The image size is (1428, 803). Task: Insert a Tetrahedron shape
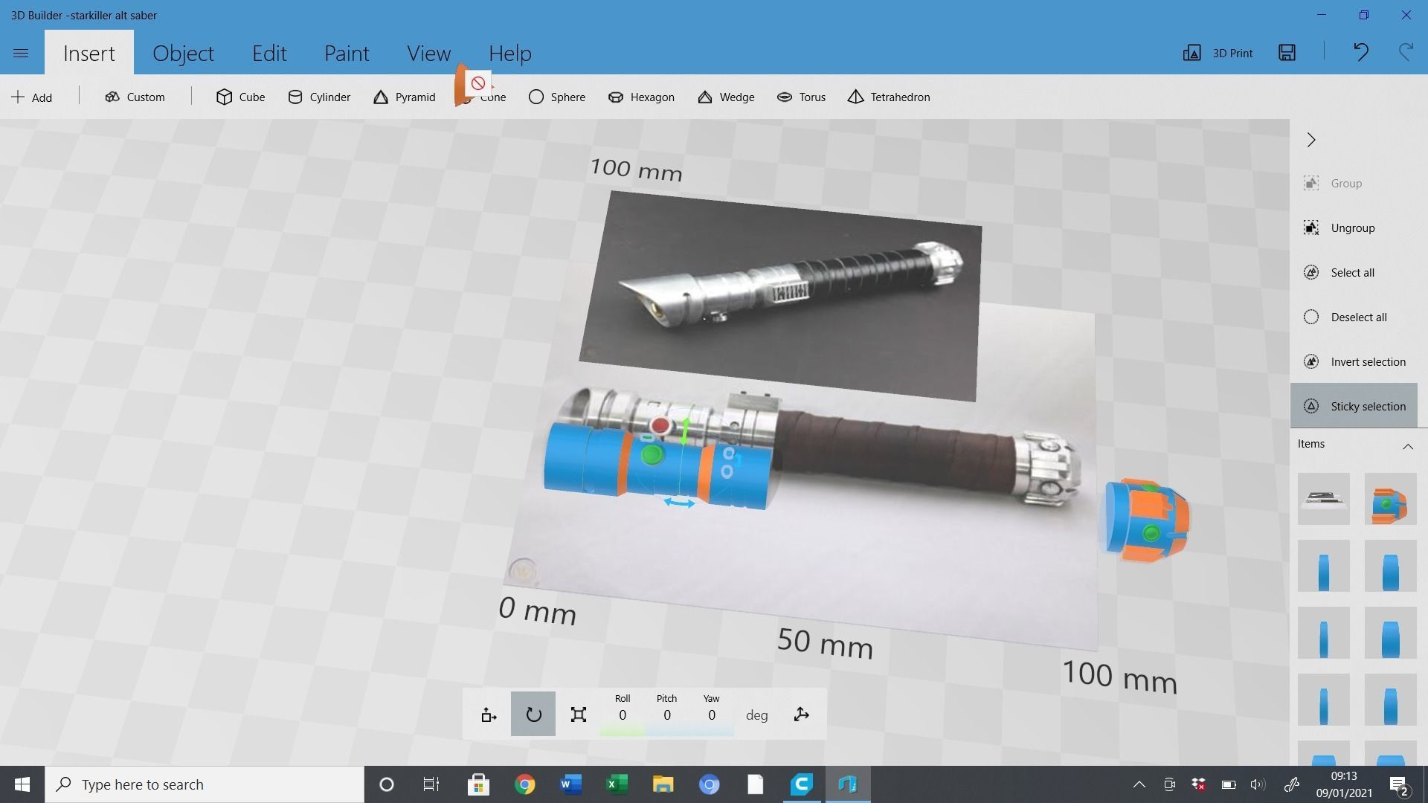coord(889,97)
